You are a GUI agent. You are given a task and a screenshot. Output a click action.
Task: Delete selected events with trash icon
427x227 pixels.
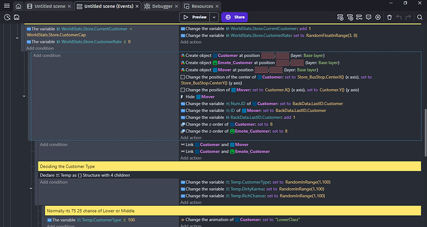coord(389,17)
